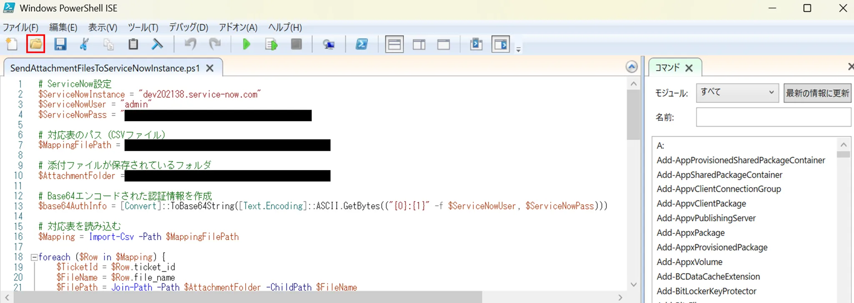Stop operation square icon
The width and height of the screenshot is (854, 303).
(296, 44)
